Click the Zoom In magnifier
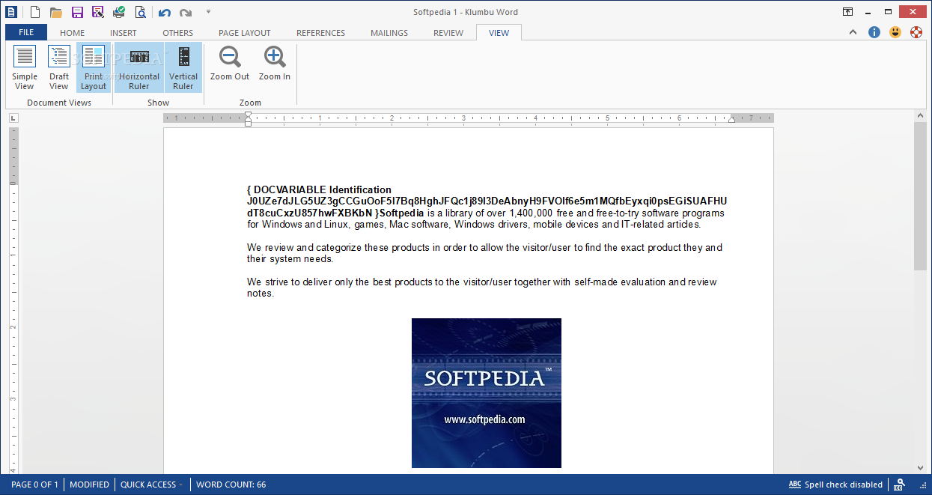932x495 pixels. 275,64
